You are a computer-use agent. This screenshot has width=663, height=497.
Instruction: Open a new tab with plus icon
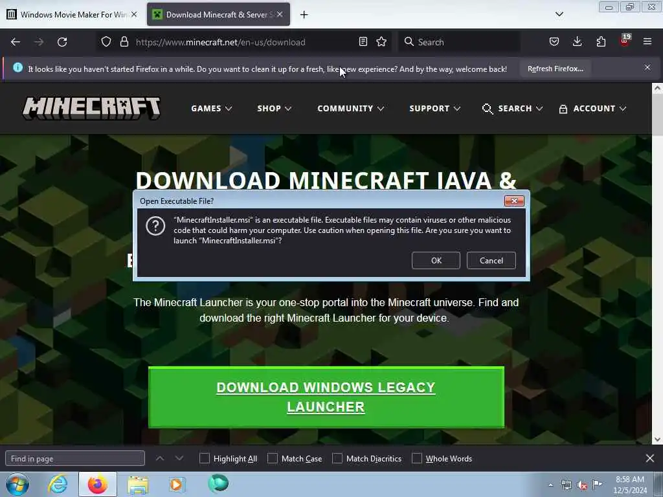tap(304, 15)
